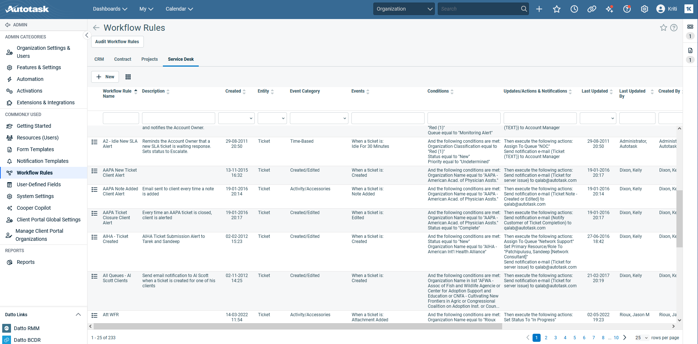Open the favorites star in top bar
Viewport: 698px width, 344px height.
(557, 9)
